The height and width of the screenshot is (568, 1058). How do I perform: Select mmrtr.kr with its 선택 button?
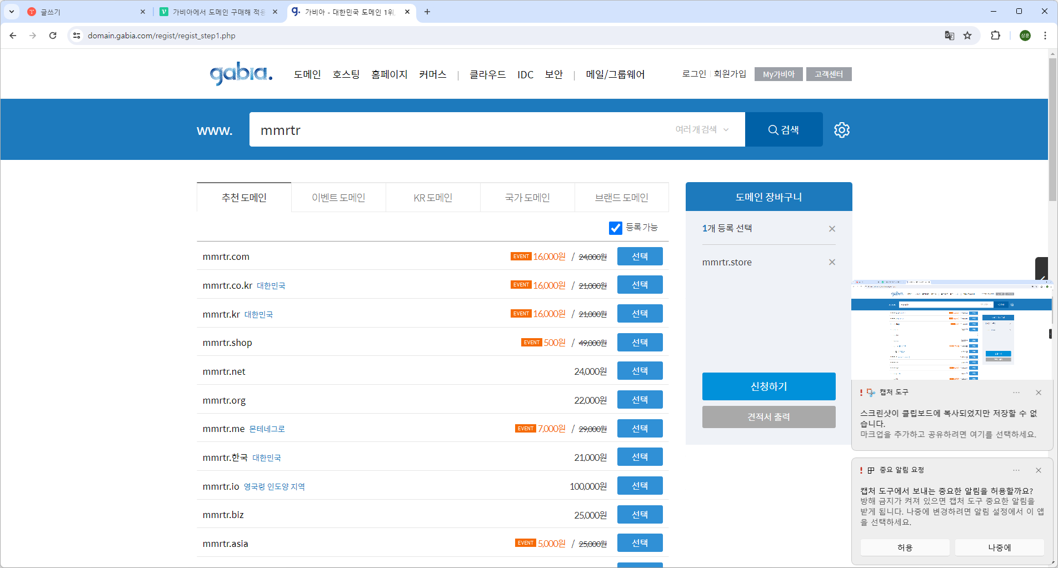click(640, 314)
